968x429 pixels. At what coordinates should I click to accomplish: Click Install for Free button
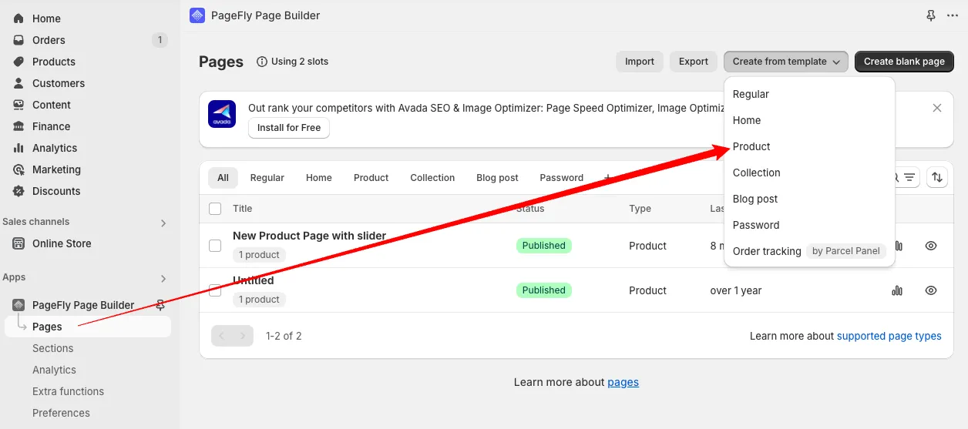(289, 128)
